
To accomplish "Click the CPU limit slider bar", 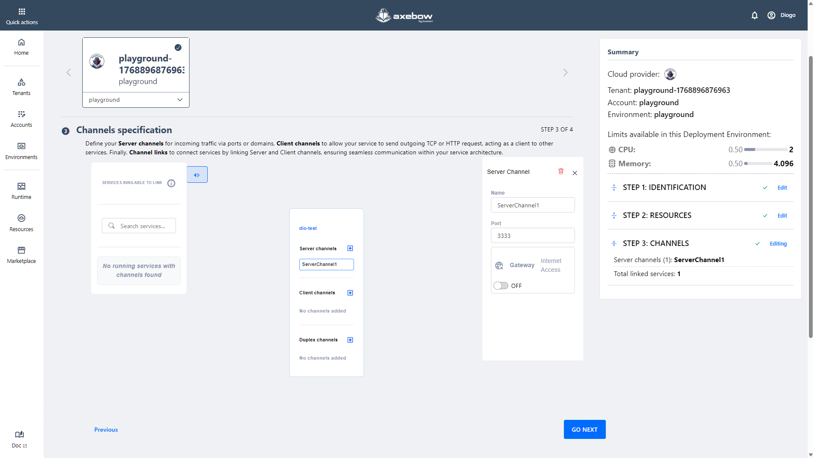I will (765, 150).
